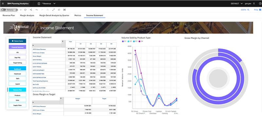Switch to the Revenue Plan tab
Screen dimensions: 262x125
[9, 15]
